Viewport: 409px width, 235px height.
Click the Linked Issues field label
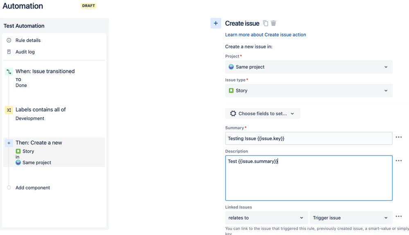pos(238,207)
